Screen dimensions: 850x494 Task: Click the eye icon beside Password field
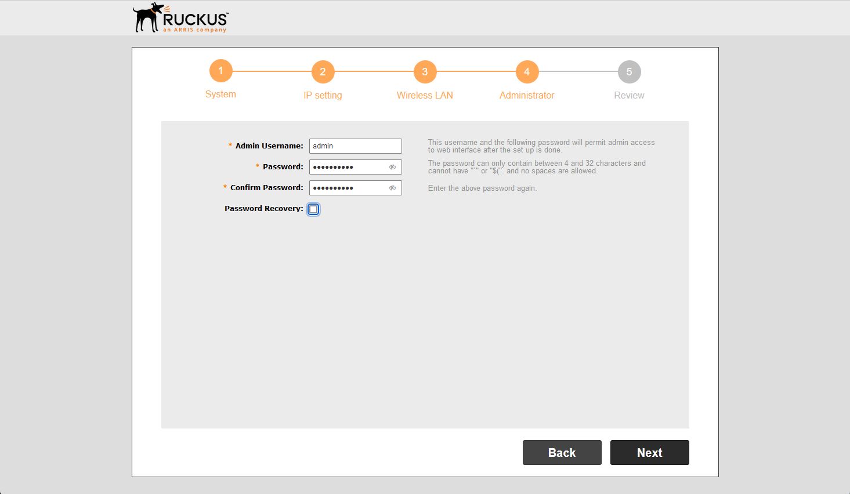(x=392, y=166)
